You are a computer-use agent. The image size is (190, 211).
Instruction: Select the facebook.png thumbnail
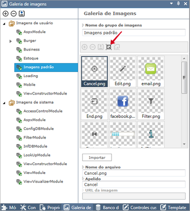(123, 104)
